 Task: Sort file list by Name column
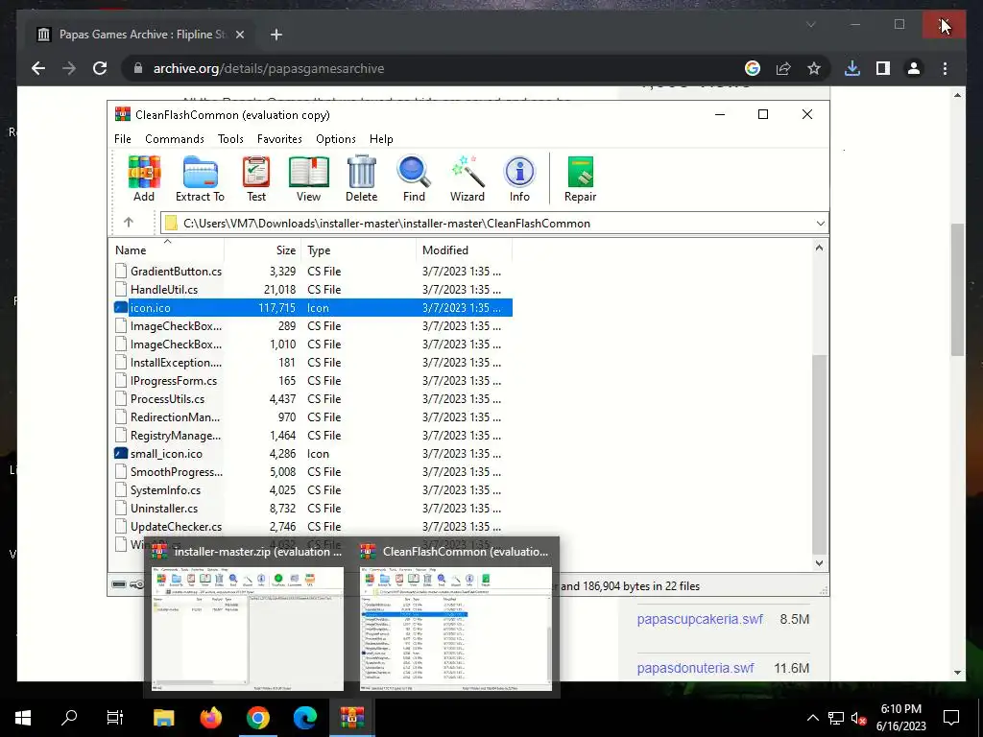coord(166,250)
